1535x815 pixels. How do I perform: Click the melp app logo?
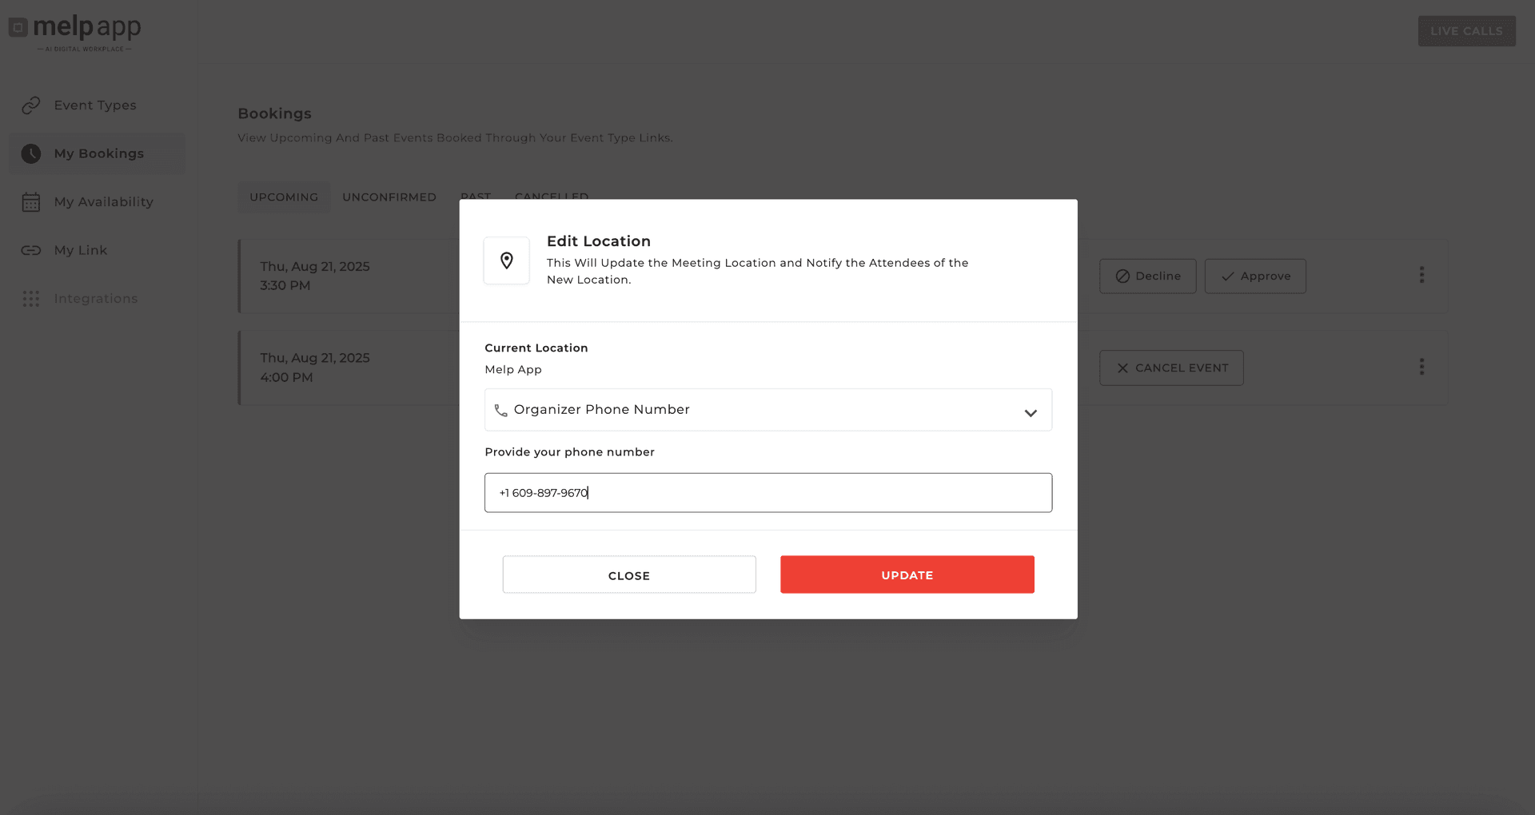coord(75,30)
